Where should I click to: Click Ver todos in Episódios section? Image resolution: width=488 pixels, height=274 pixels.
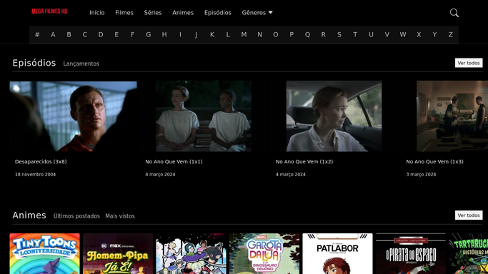[x=469, y=63]
